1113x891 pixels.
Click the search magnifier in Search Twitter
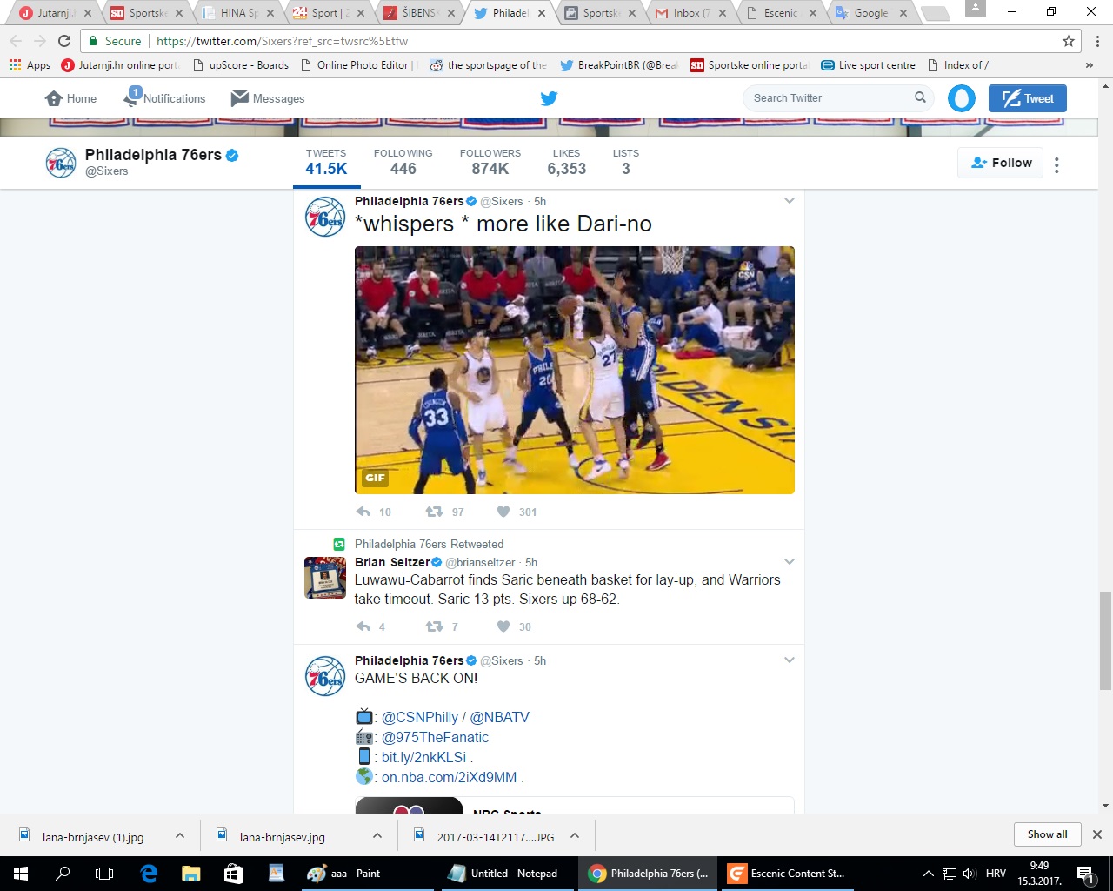coord(921,97)
